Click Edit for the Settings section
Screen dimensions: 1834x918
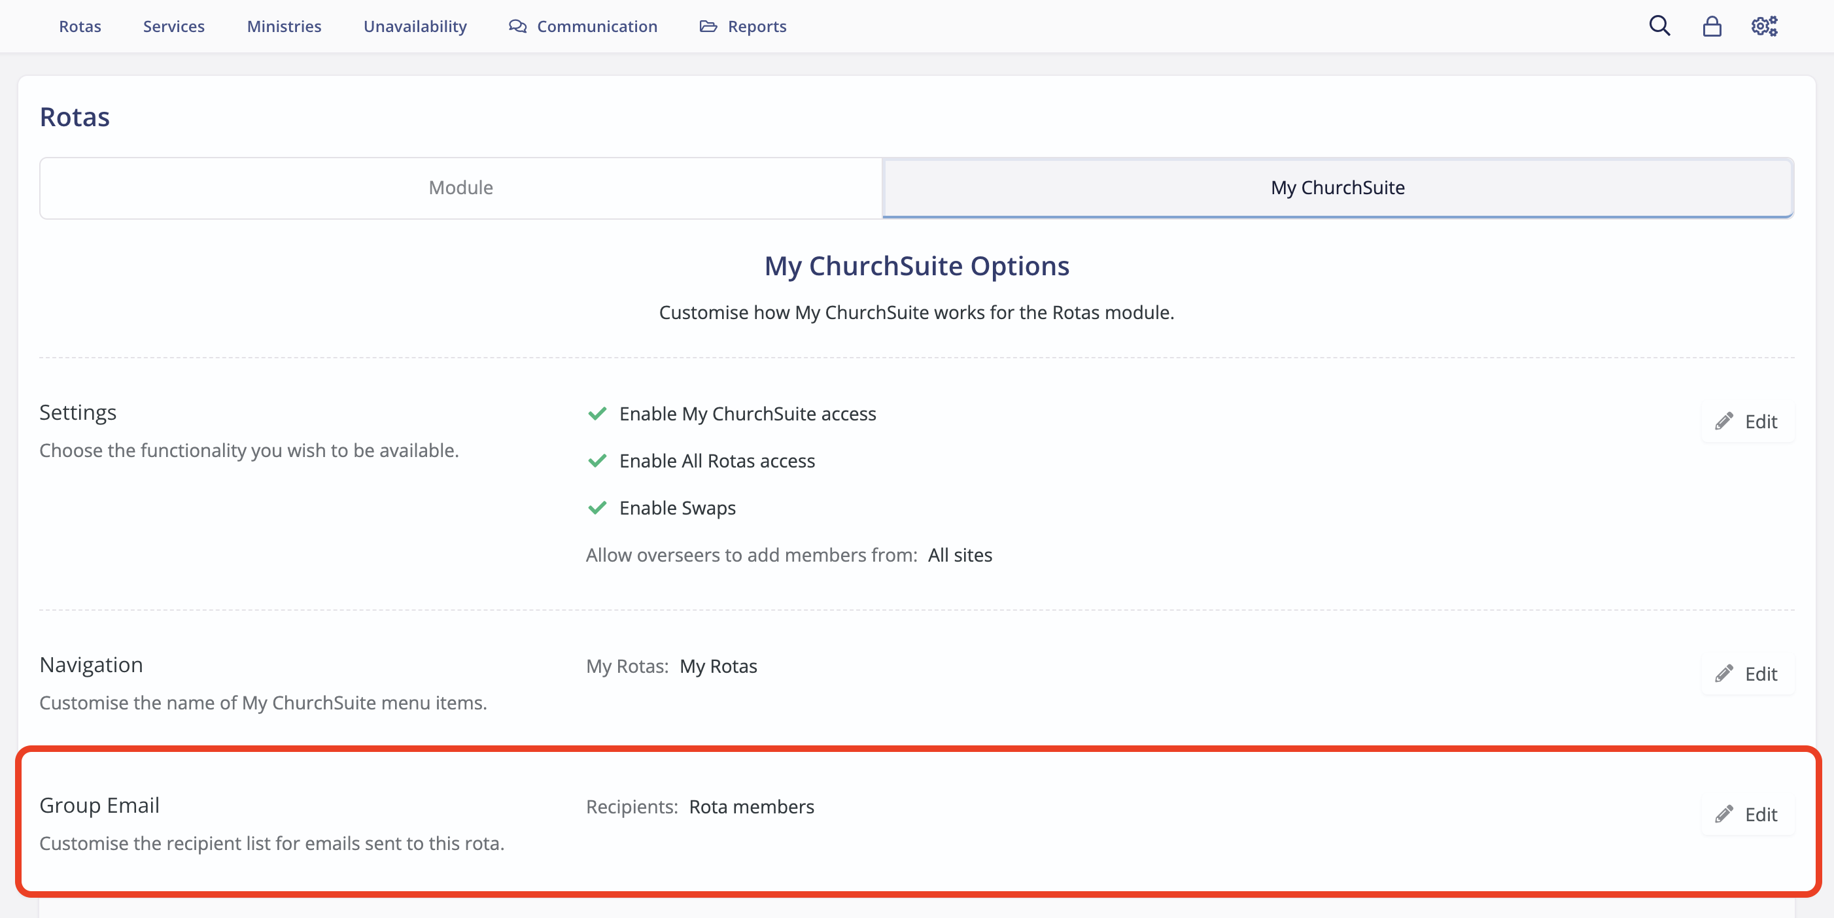coord(1759,420)
